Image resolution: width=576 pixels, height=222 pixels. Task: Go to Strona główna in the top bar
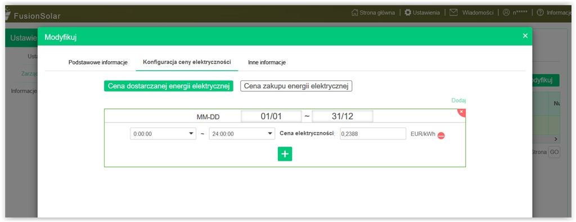point(377,12)
